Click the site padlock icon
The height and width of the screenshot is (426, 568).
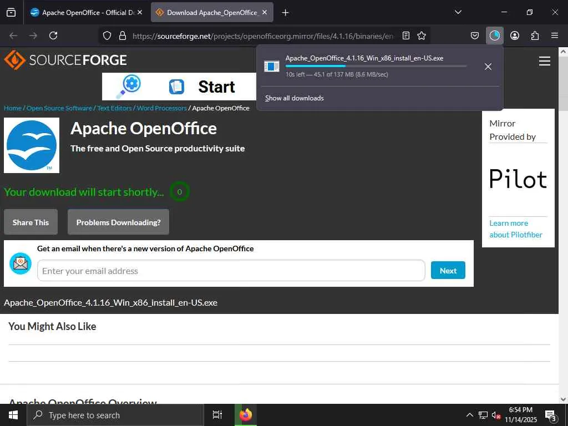click(x=123, y=35)
